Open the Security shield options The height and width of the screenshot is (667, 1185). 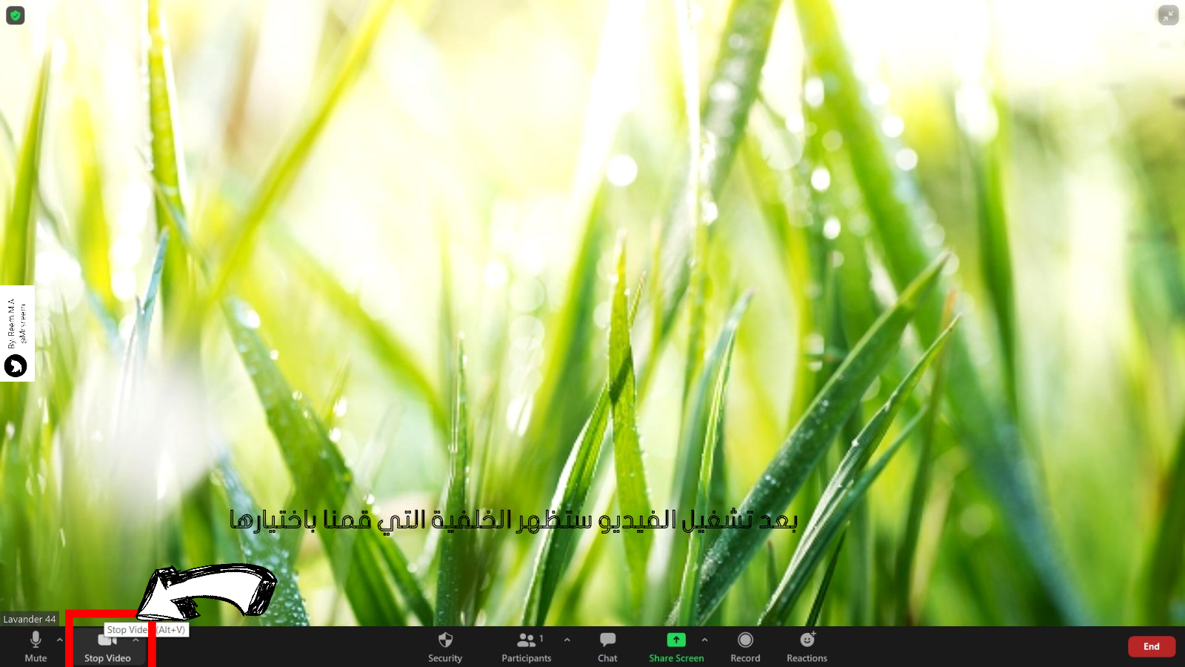click(444, 646)
